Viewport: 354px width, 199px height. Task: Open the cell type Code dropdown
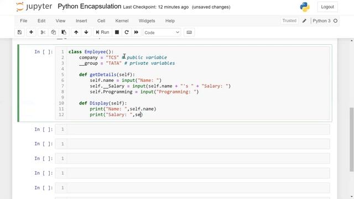click(x=162, y=33)
